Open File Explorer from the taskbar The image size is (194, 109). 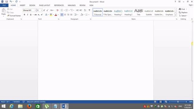(x=20, y=106)
